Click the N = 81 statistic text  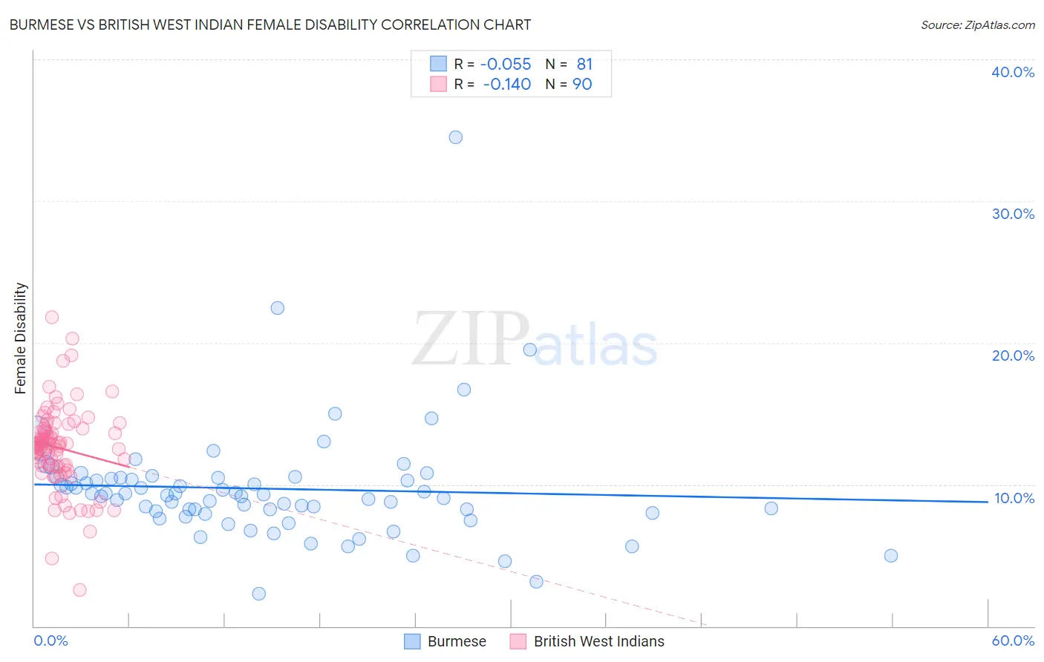coord(569,64)
